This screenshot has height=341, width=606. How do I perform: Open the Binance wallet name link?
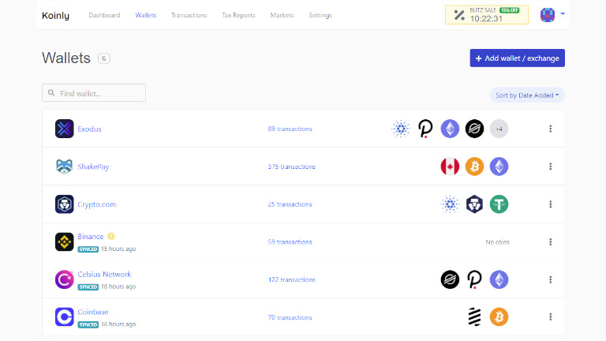[x=91, y=236]
